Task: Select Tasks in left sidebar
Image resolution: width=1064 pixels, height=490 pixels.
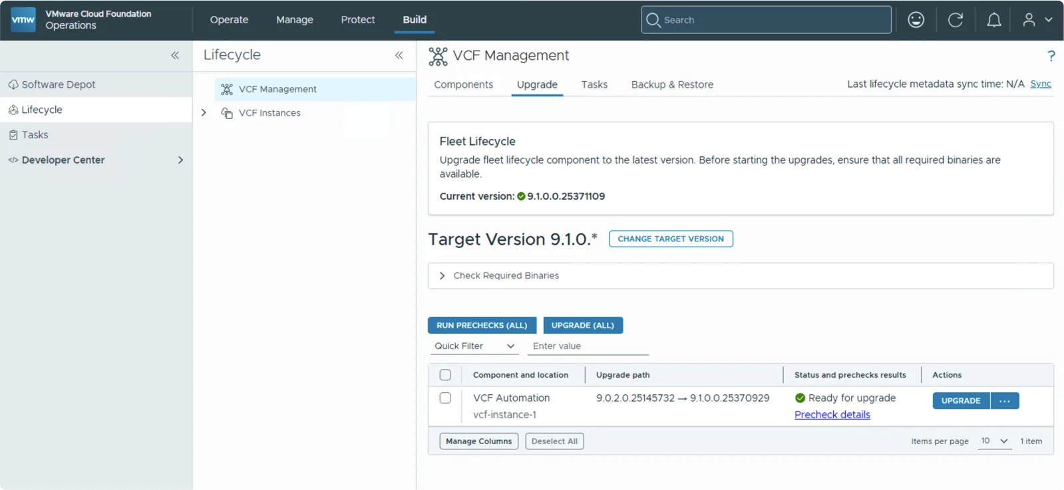Action: (96, 135)
